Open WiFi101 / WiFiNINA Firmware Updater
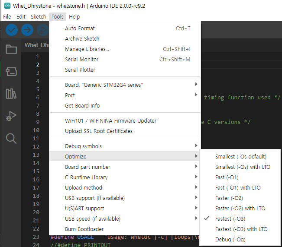The width and height of the screenshot is (282, 247). click(x=125, y=120)
